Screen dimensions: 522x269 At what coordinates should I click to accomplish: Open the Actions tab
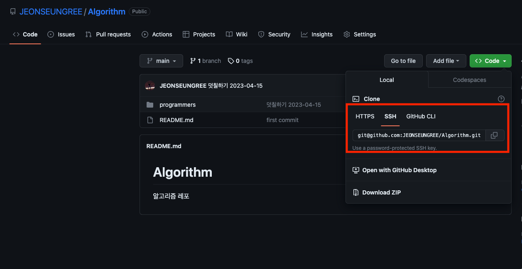[x=157, y=34]
